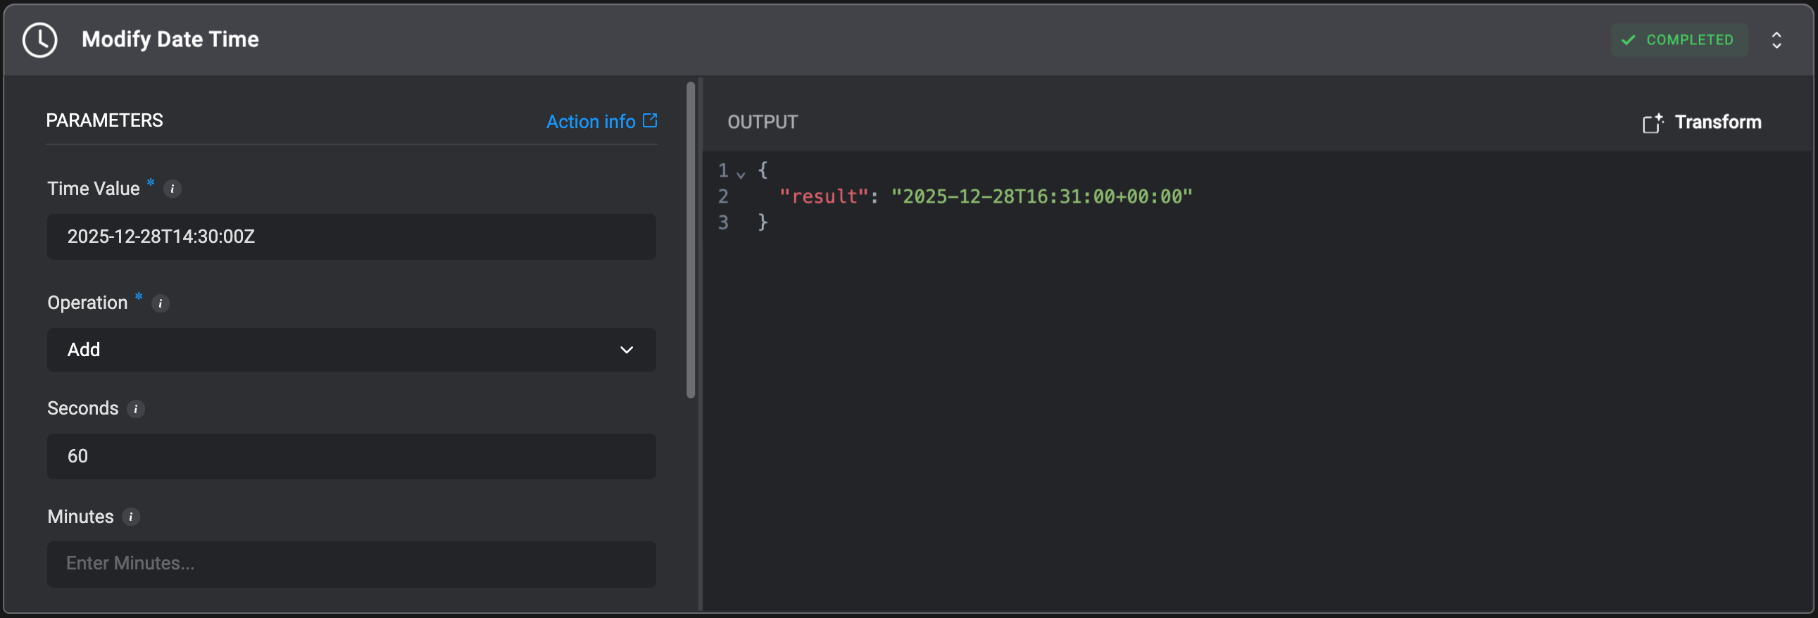Click line number 2 in the output

(x=723, y=196)
